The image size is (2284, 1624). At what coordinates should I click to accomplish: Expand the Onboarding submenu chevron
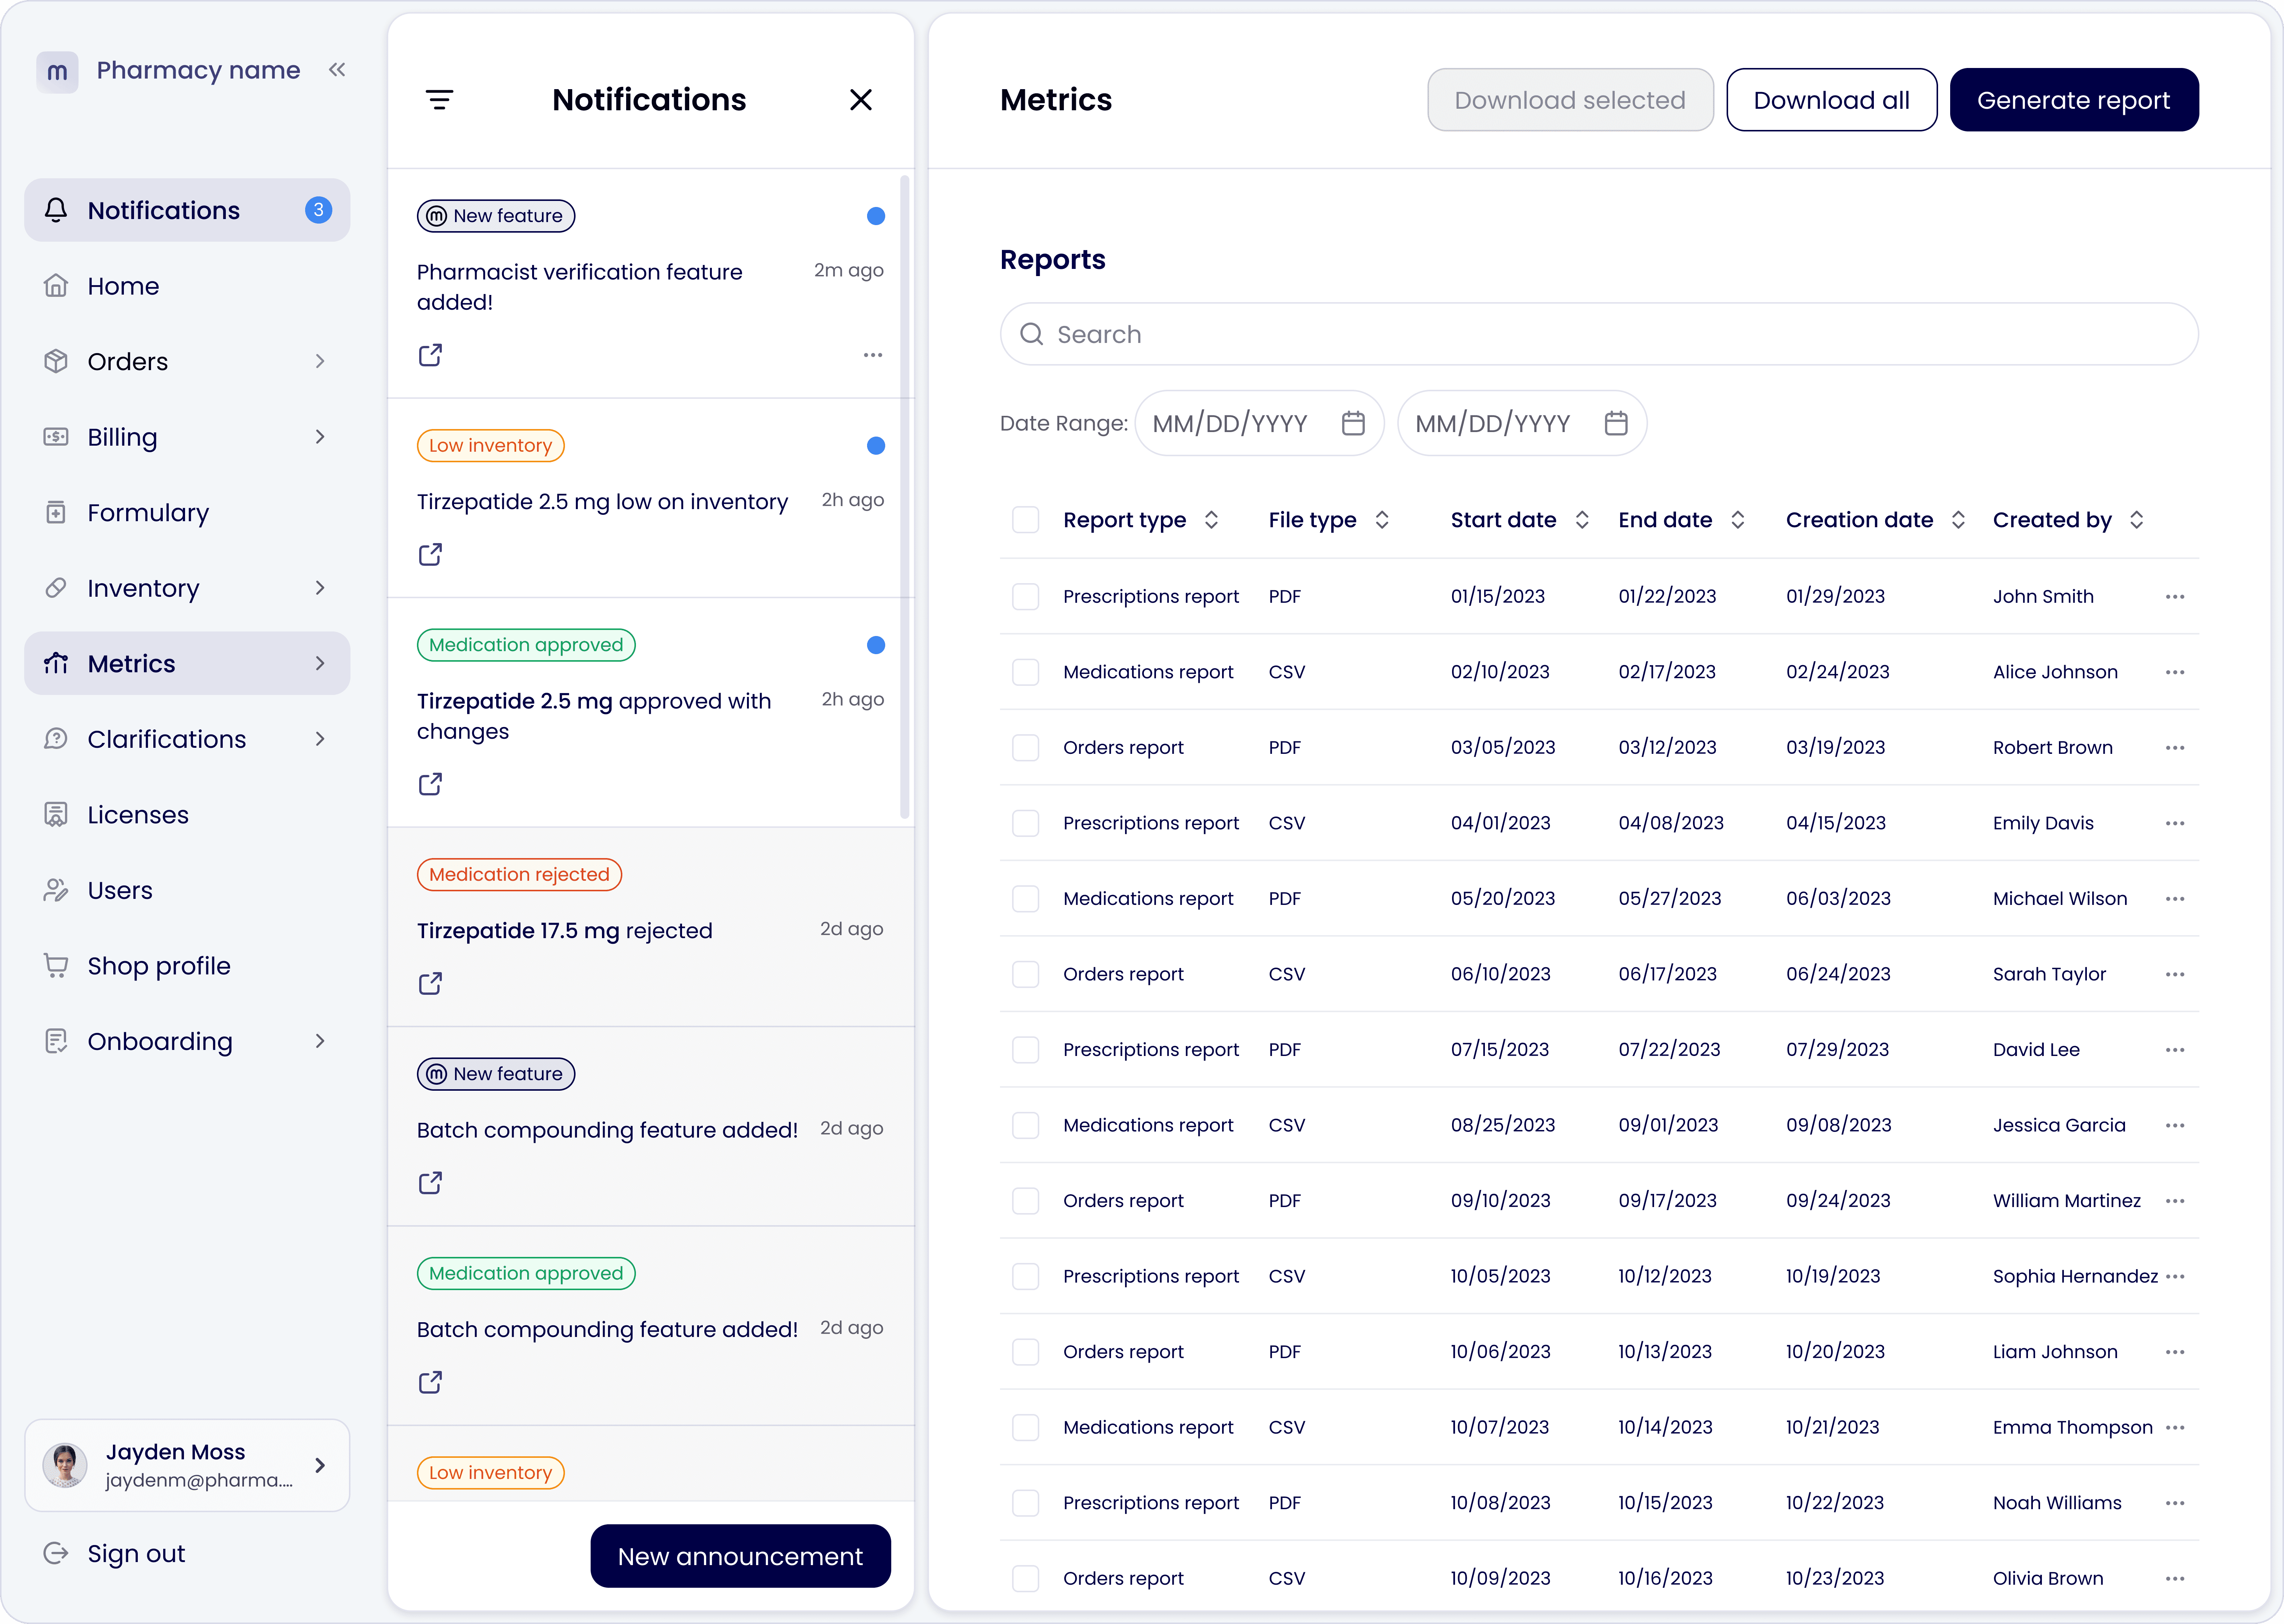coord(320,1041)
